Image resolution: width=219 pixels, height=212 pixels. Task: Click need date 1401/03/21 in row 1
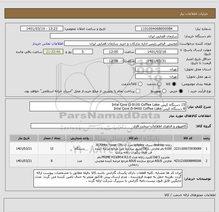(24, 149)
